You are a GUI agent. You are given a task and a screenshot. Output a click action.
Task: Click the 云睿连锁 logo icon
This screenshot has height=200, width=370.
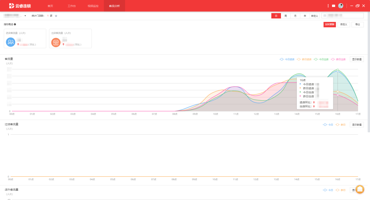12,6
